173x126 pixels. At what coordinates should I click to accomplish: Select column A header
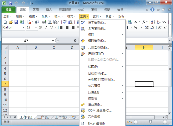(x=18, y=47)
